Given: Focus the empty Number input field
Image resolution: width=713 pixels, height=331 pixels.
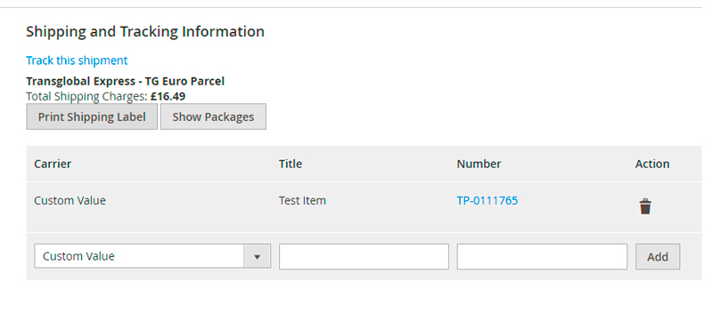Looking at the screenshot, I should click(x=542, y=256).
